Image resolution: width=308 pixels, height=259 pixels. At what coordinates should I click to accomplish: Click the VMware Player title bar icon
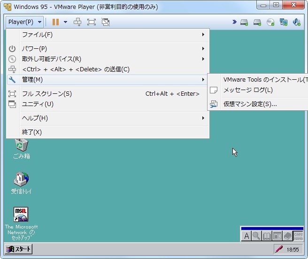pyautogui.click(x=8, y=7)
